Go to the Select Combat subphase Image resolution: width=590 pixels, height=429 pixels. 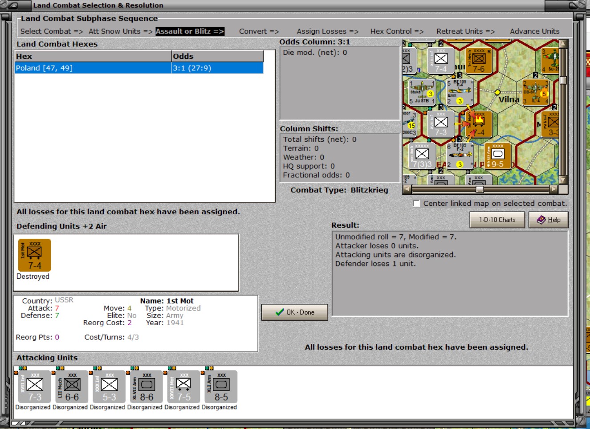tap(52, 31)
